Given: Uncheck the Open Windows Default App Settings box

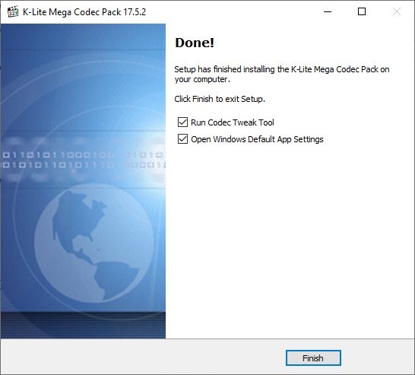Looking at the screenshot, I should point(182,138).
